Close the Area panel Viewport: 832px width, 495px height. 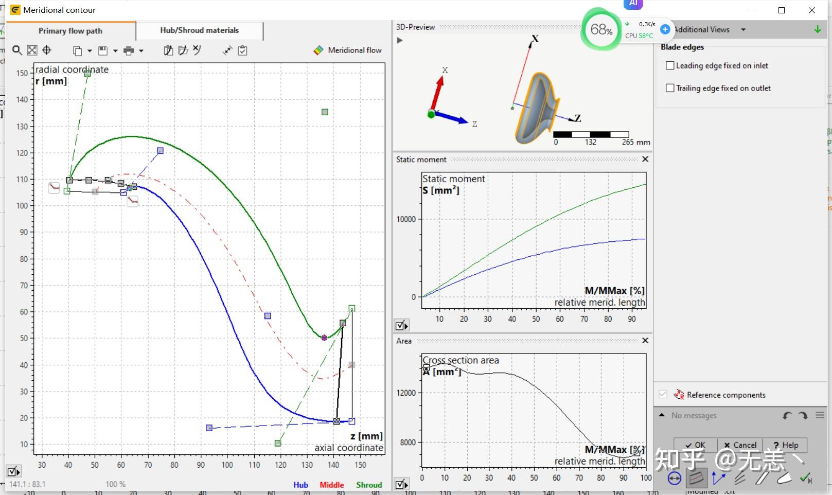click(645, 340)
